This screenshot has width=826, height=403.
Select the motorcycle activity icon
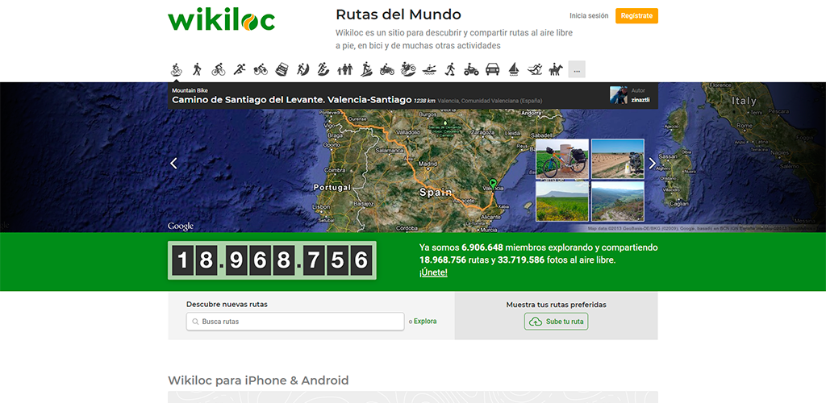pyautogui.click(x=387, y=69)
